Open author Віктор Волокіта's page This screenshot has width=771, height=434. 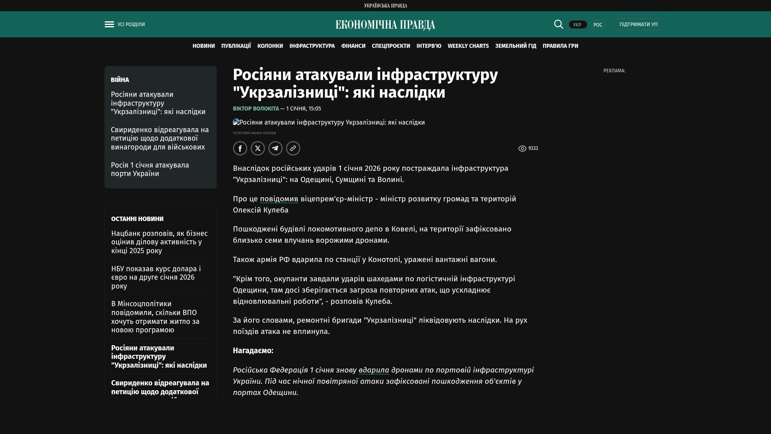point(256,109)
